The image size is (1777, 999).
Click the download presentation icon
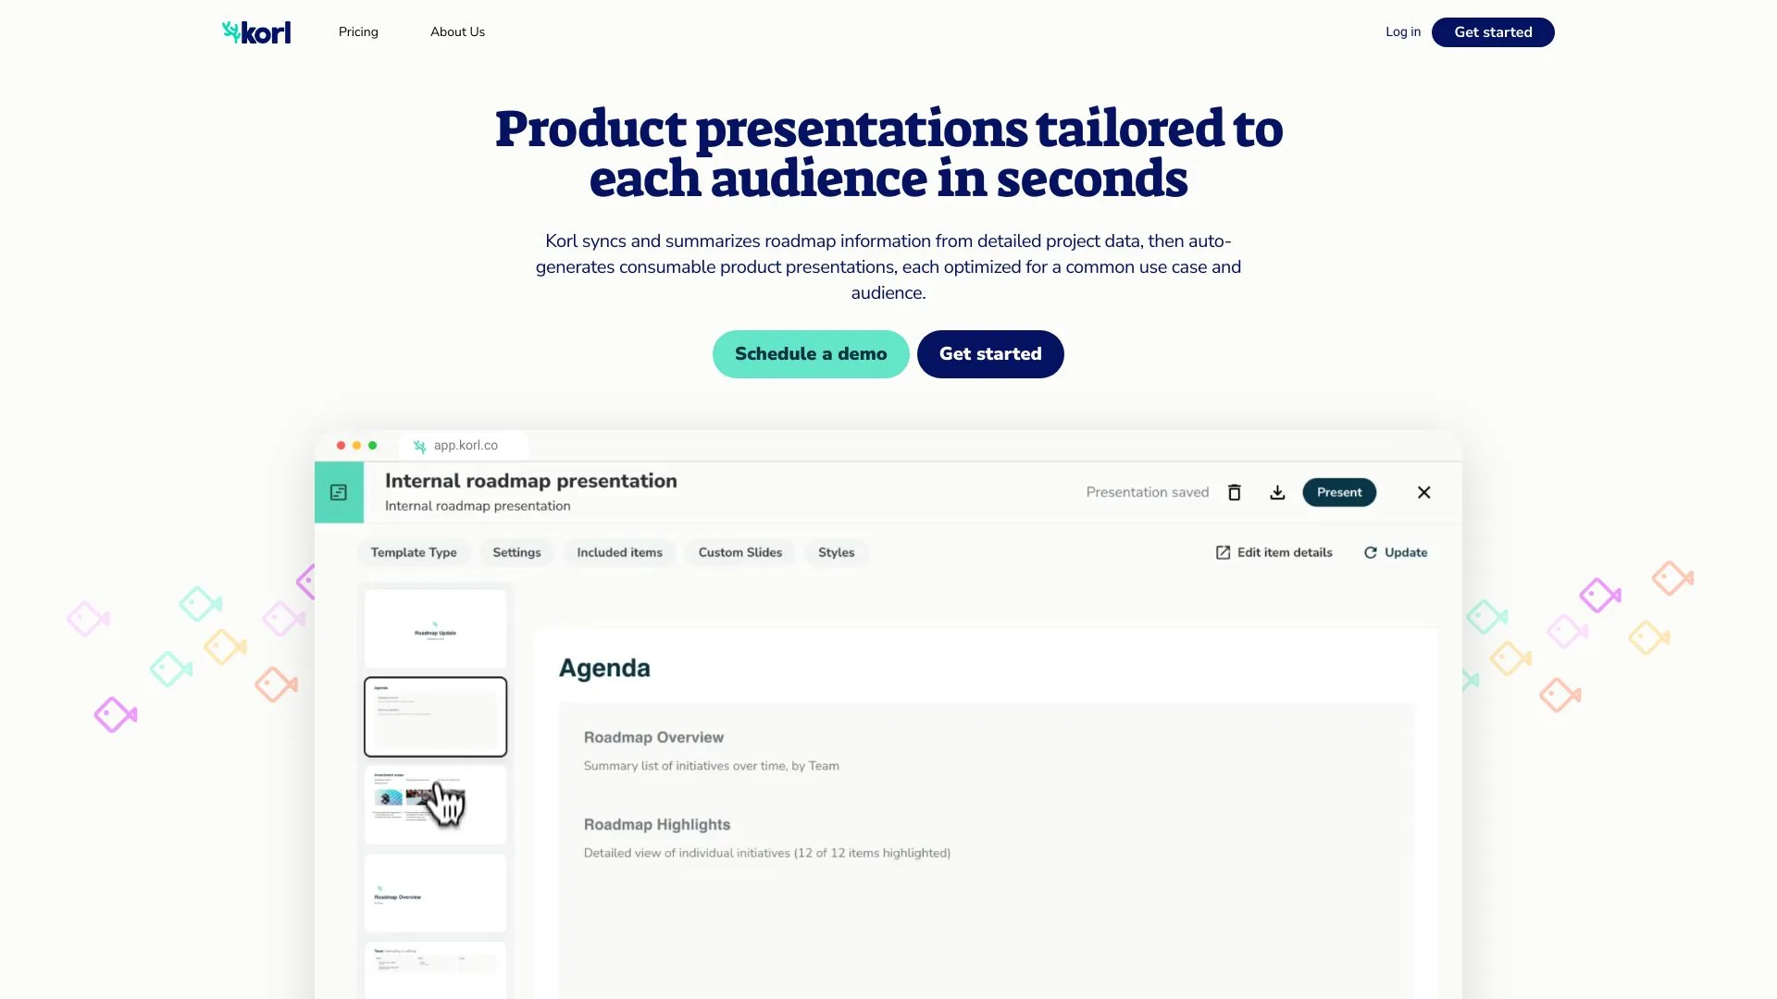click(1277, 492)
